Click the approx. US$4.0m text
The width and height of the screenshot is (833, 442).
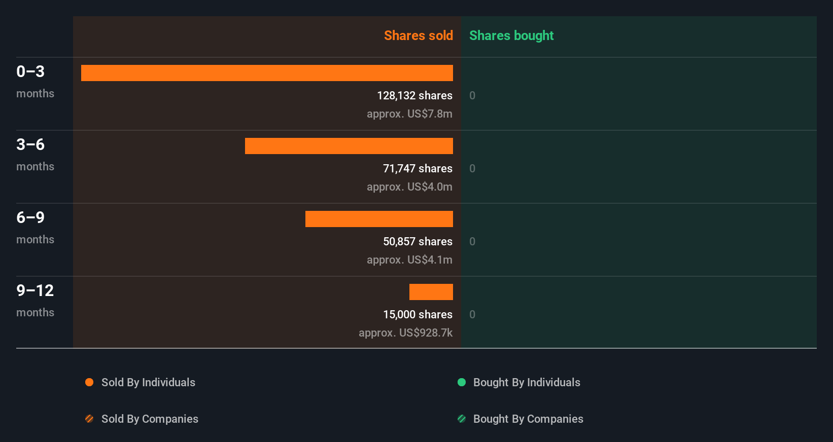409,187
